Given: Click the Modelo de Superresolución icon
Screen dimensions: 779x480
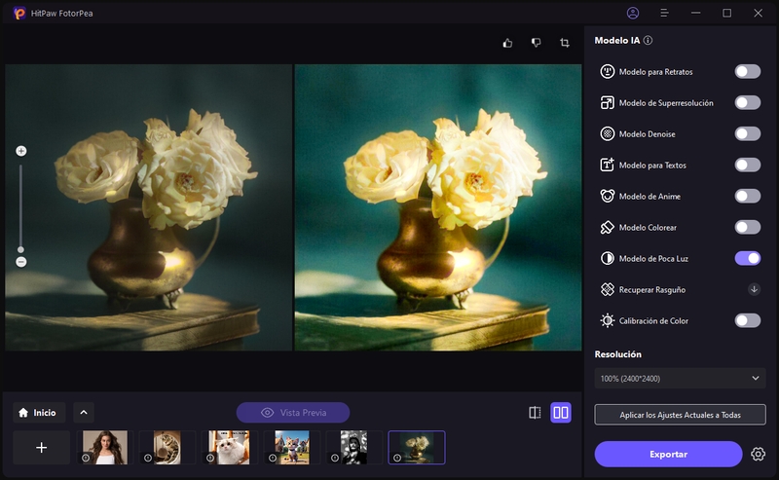Looking at the screenshot, I should coord(607,103).
